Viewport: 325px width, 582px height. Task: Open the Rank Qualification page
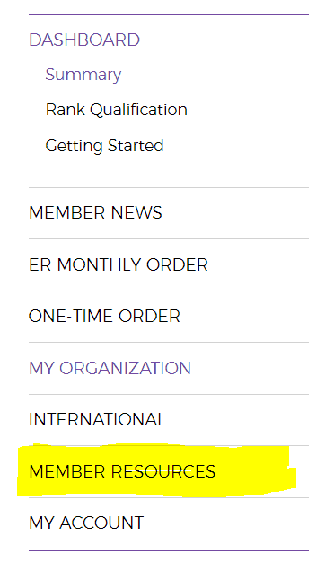[x=117, y=110]
